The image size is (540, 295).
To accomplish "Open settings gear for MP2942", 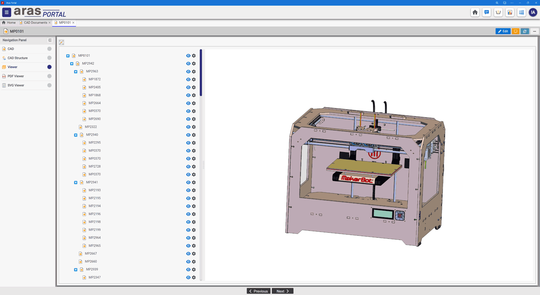I will pyautogui.click(x=194, y=64).
